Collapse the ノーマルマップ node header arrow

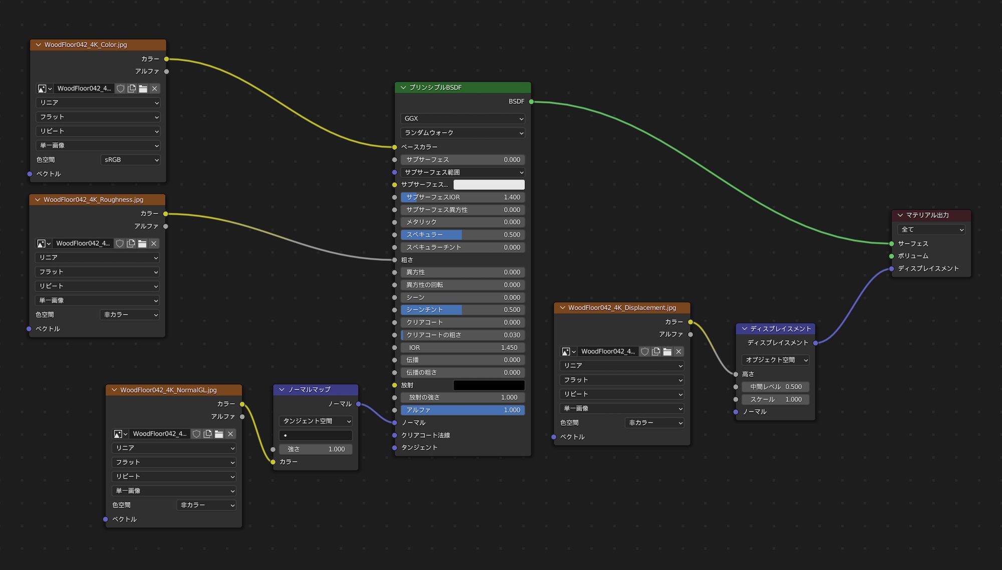282,389
